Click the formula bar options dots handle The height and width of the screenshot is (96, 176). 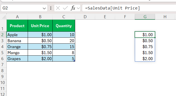point(51,8)
